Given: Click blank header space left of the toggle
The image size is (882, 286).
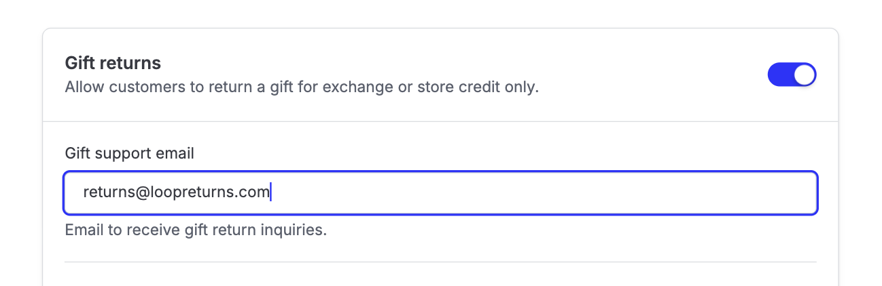Looking at the screenshot, I should pos(646,75).
